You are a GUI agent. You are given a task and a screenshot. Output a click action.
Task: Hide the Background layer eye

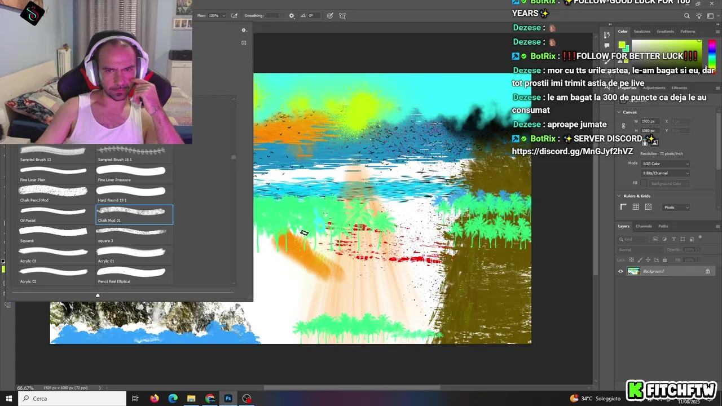coord(620,271)
